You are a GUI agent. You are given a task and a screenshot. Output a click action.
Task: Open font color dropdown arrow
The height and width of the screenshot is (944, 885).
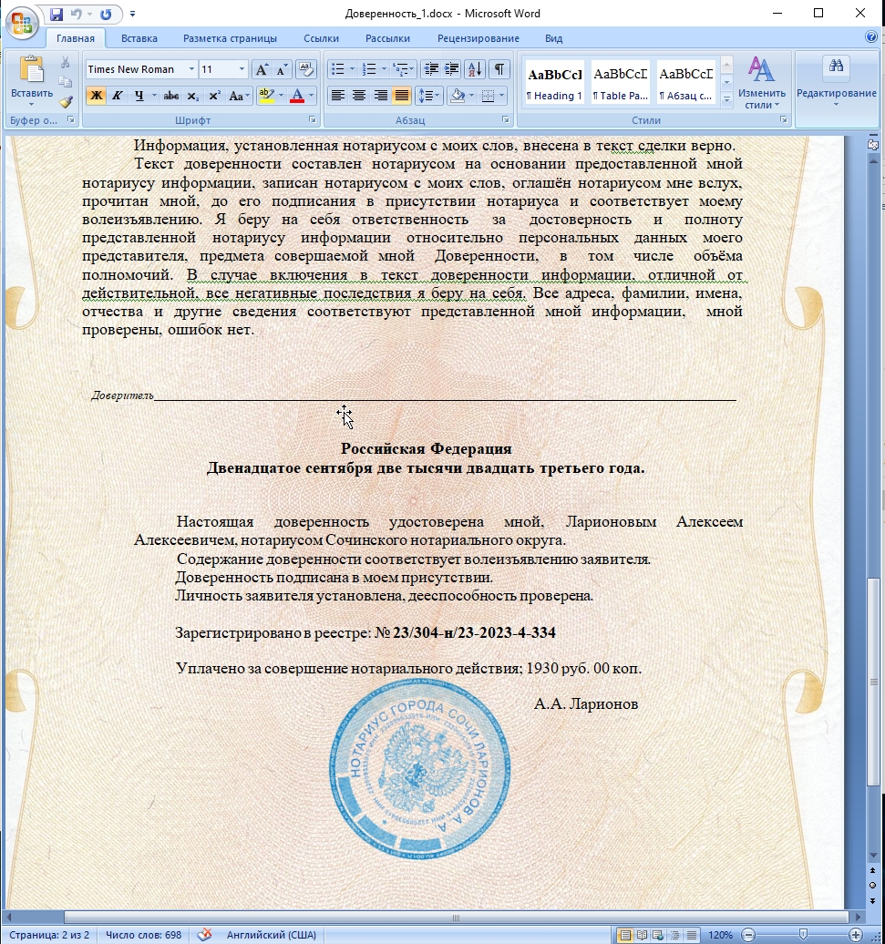point(312,96)
